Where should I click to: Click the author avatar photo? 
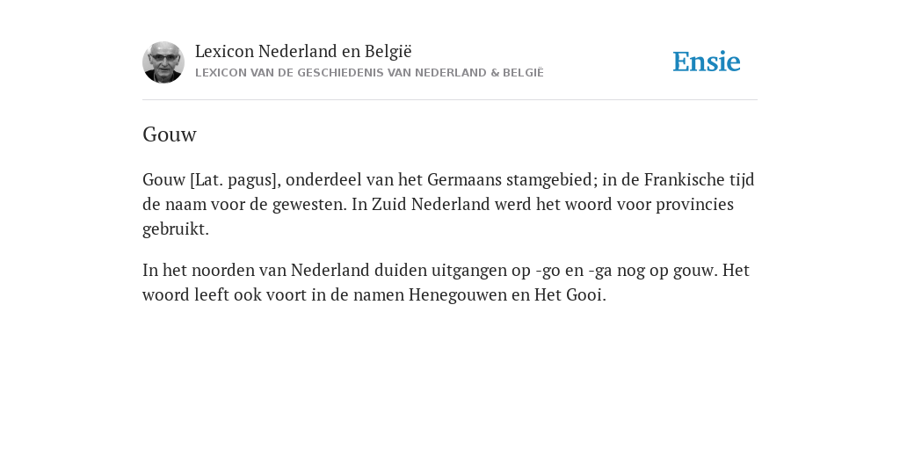pos(163,62)
